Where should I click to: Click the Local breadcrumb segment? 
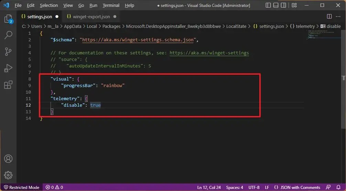[x=92, y=26]
